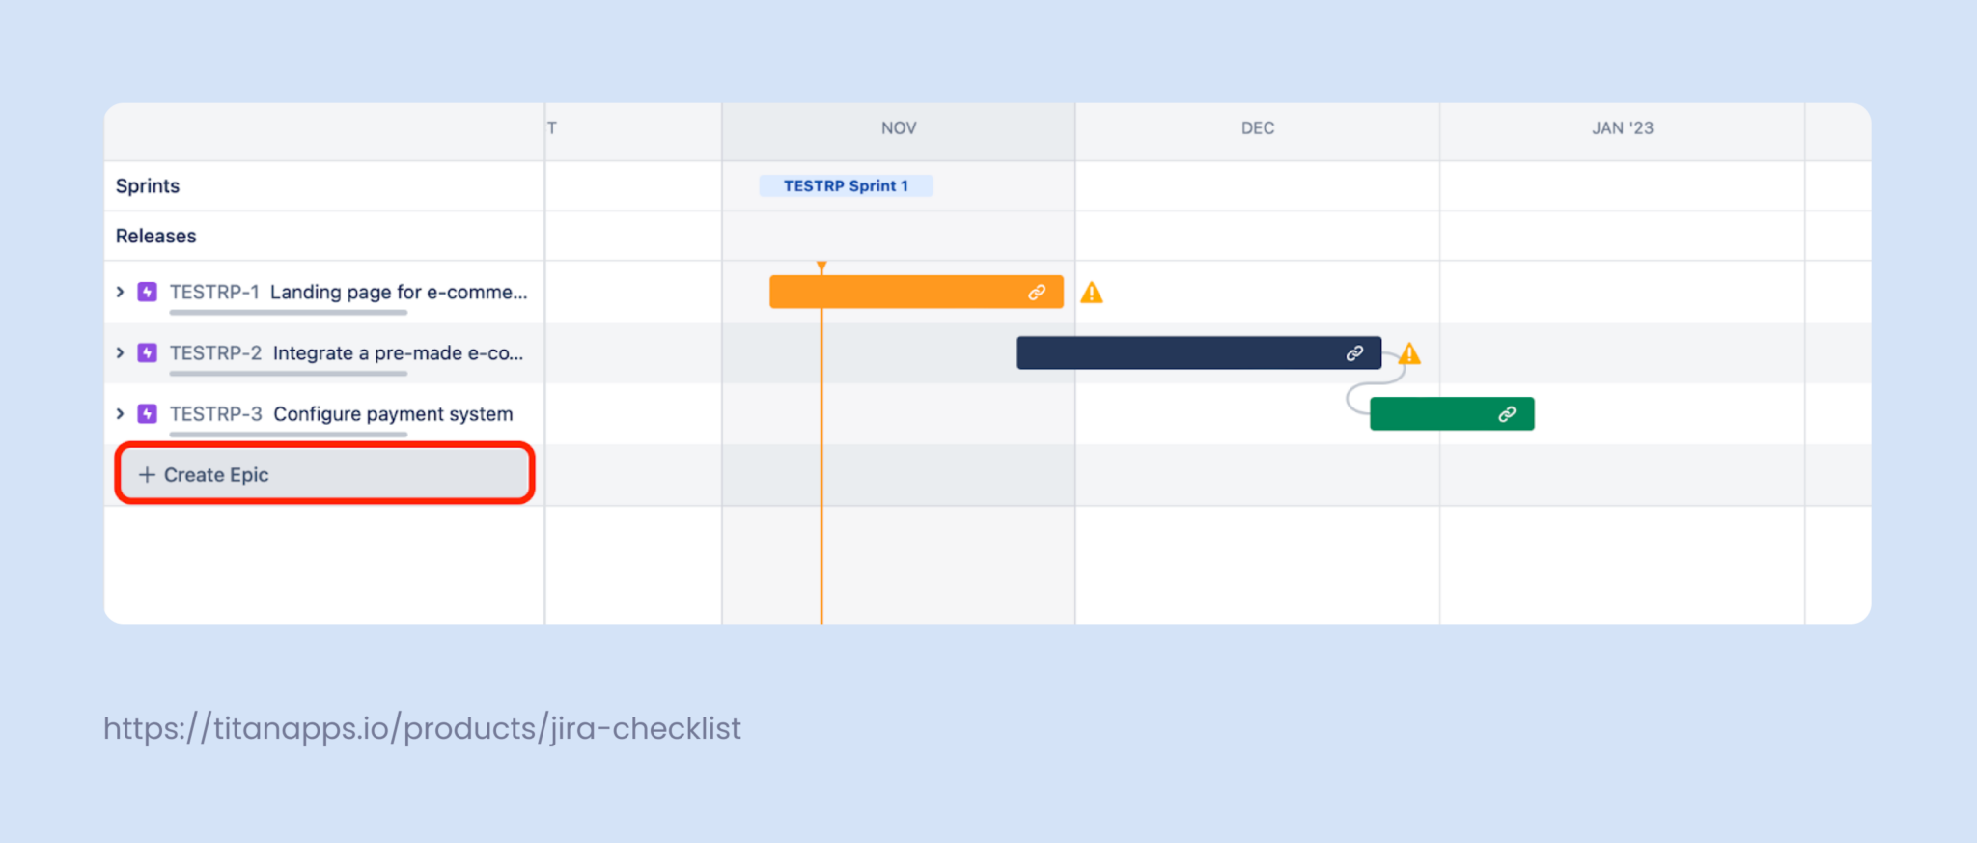The width and height of the screenshot is (1977, 843).
Task: Click the Sprints row label
Action: (x=147, y=185)
